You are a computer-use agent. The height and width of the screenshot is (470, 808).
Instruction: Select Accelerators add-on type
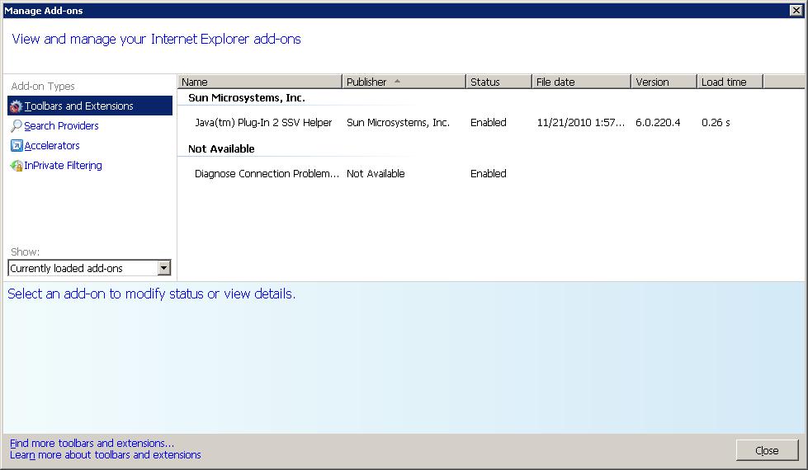click(52, 146)
